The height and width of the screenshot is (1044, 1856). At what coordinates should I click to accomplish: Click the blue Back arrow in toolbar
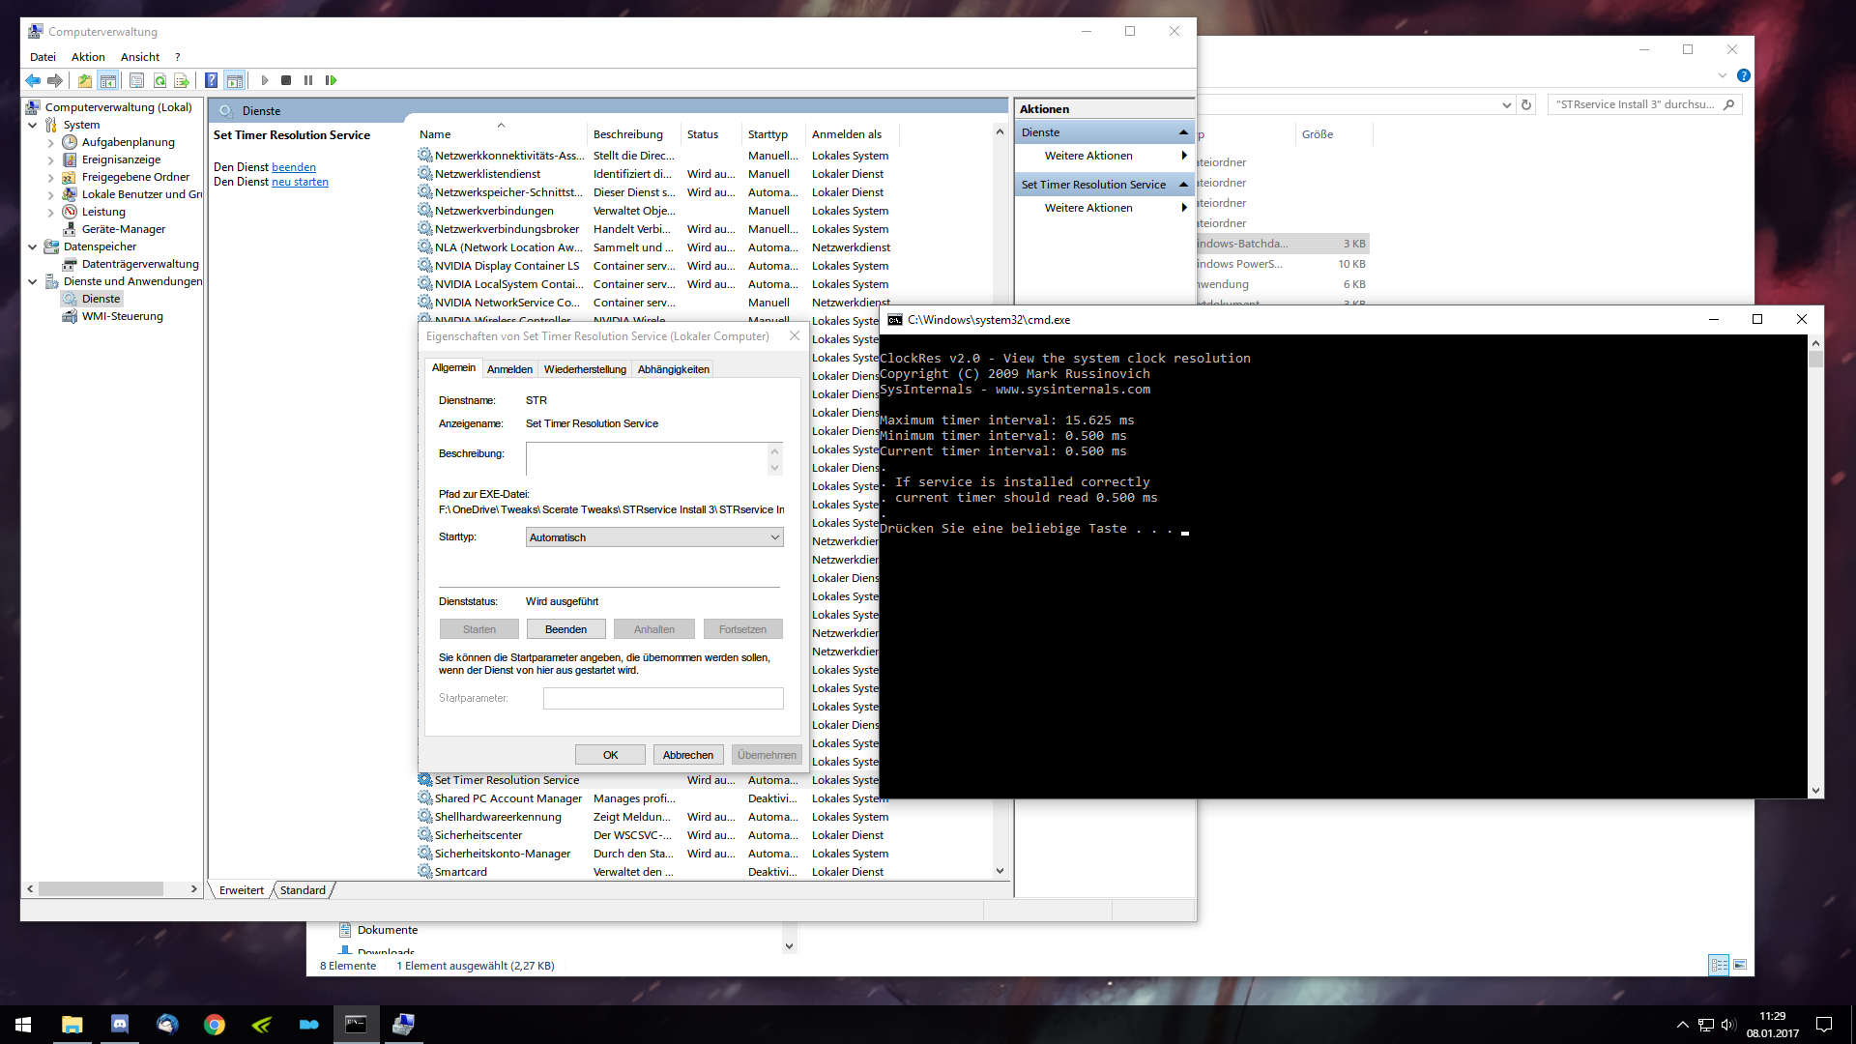pos(33,80)
